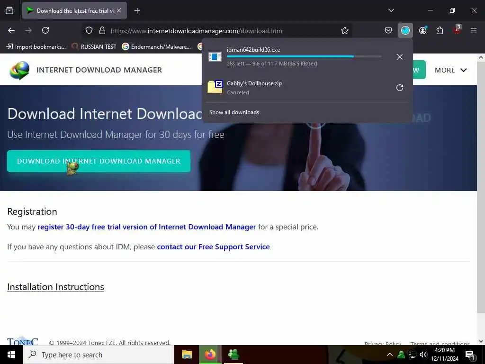The height and width of the screenshot is (364, 485).
Task: Open the Windows Start menu
Action: tap(11, 355)
